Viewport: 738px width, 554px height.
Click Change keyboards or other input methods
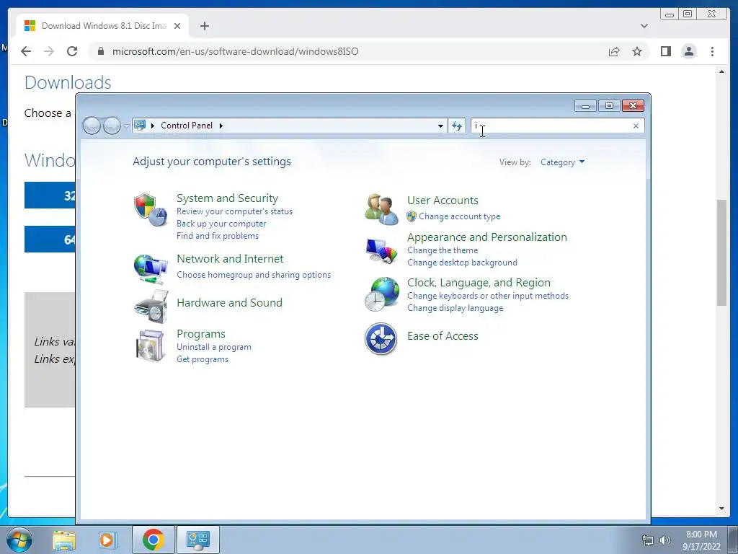(x=488, y=296)
